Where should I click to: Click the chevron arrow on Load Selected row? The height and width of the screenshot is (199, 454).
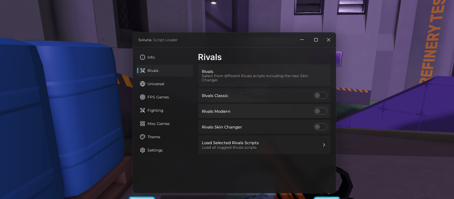pyautogui.click(x=324, y=145)
